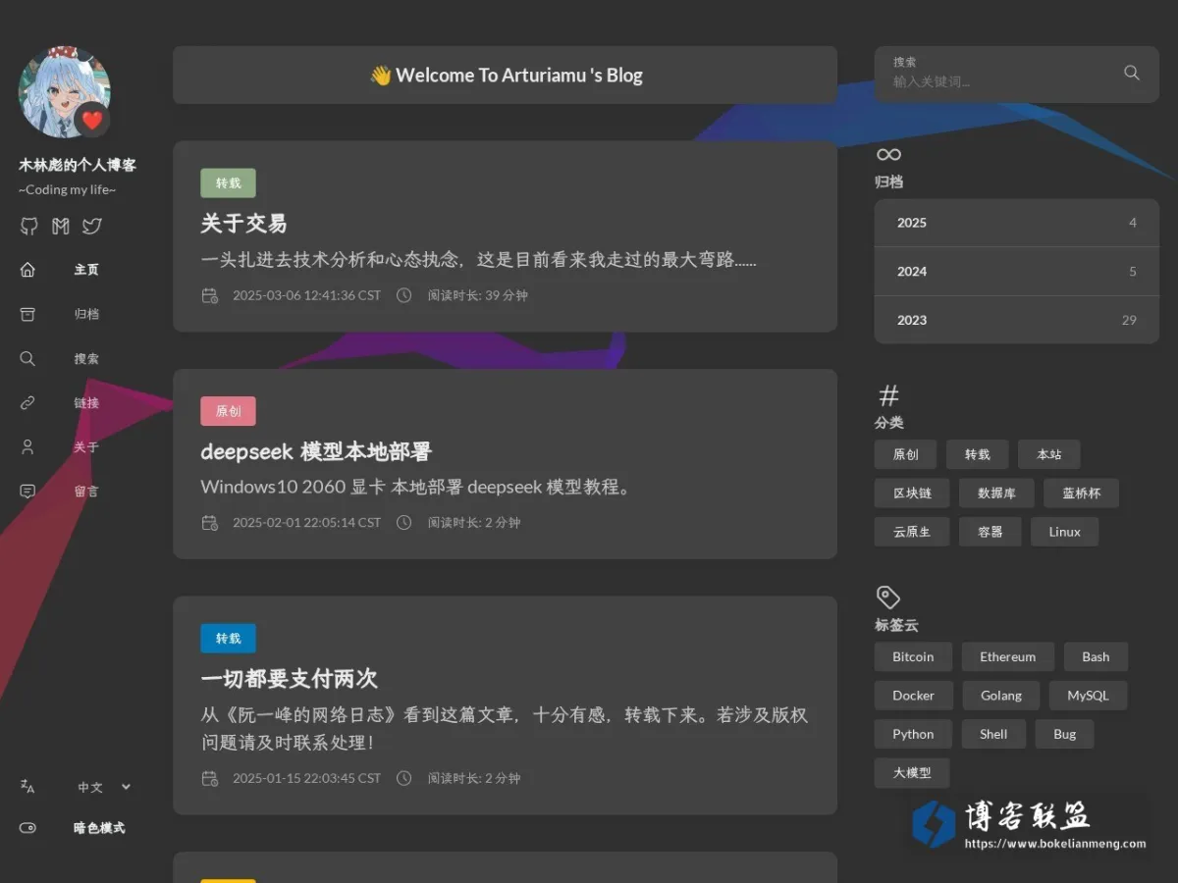Click the calendar icon on the 关于交易 post

pos(210,295)
